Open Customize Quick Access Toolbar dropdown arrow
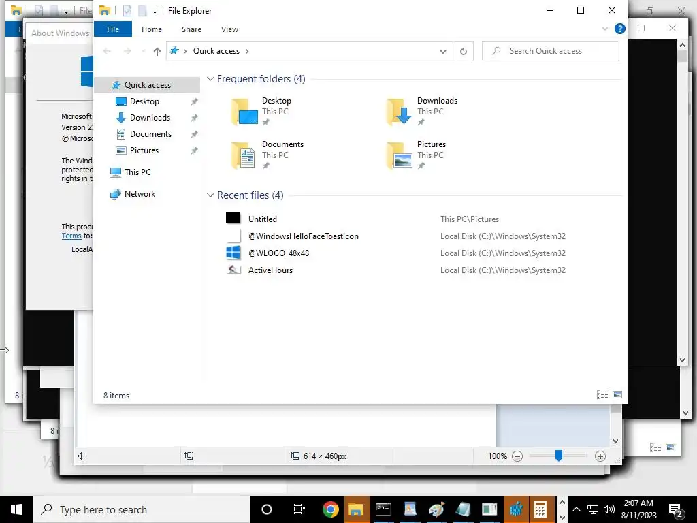 pyautogui.click(x=155, y=11)
